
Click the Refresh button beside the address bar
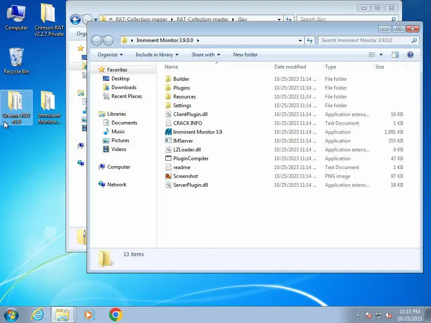coord(310,41)
